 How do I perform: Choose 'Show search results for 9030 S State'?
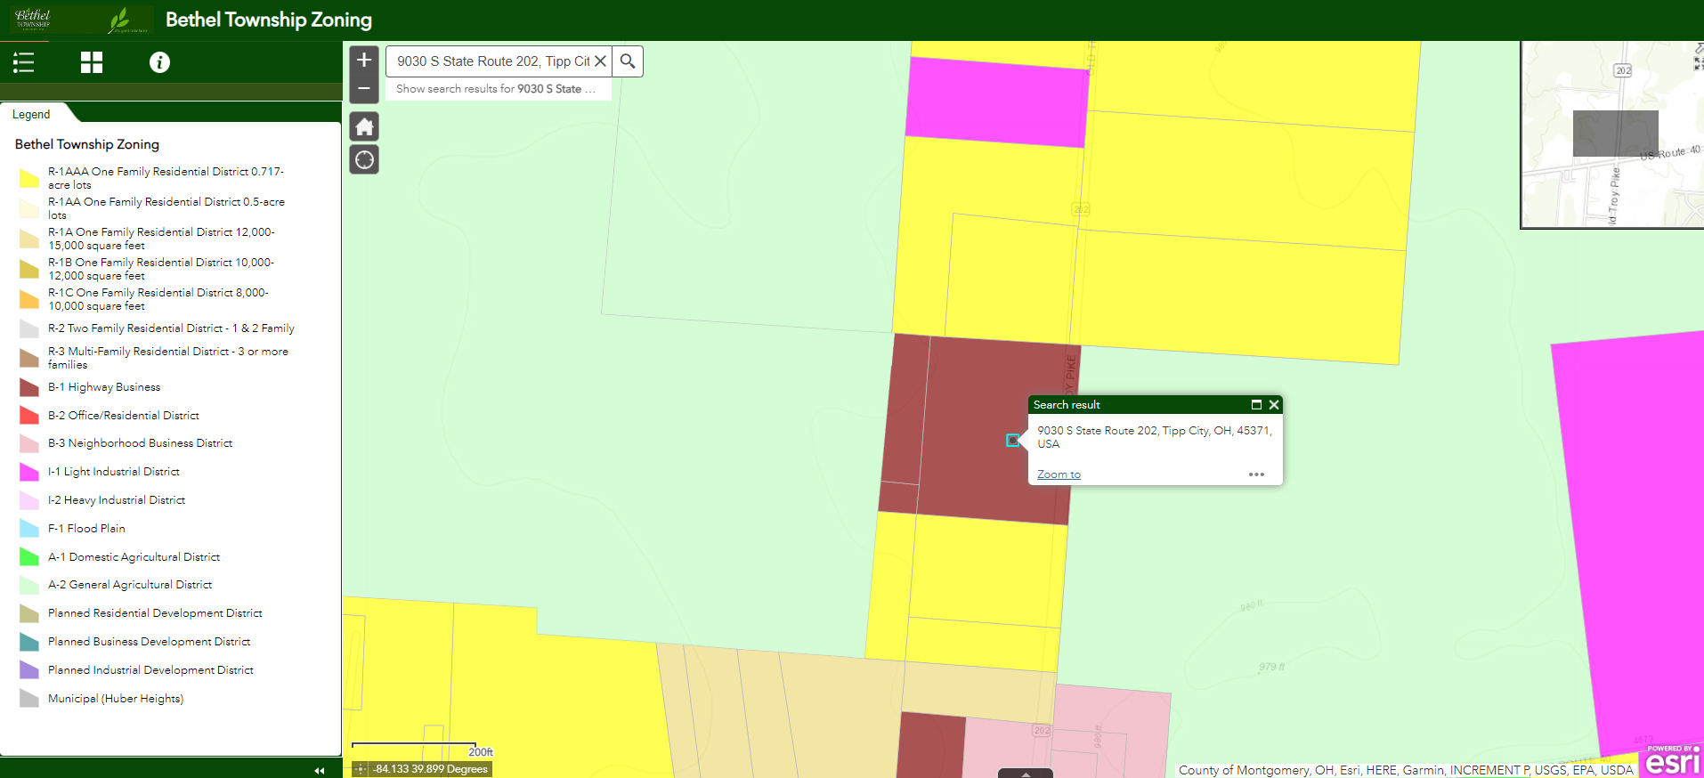(497, 89)
